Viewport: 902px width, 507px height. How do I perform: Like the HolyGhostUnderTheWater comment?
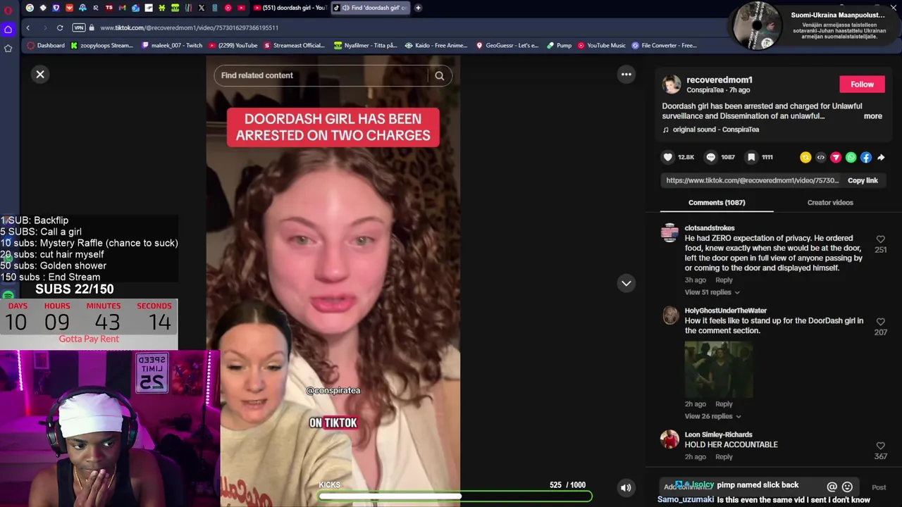point(880,322)
